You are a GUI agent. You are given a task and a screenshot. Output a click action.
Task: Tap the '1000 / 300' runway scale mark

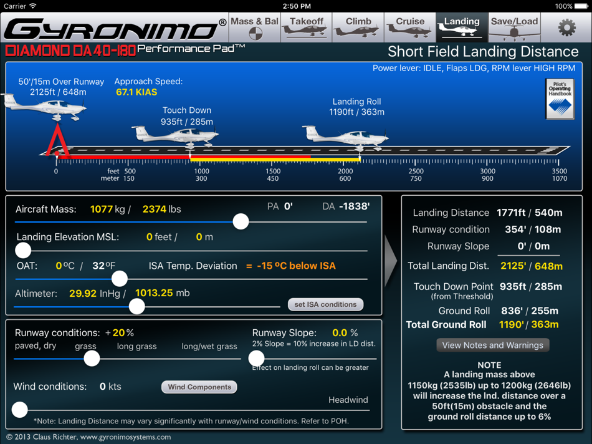click(x=201, y=175)
